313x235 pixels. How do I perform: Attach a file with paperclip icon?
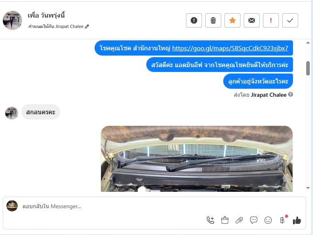(239, 220)
